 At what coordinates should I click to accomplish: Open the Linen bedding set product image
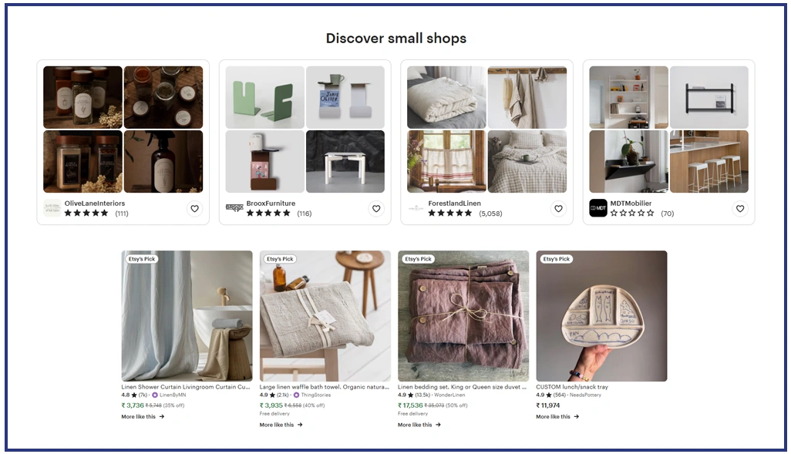[463, 316]
